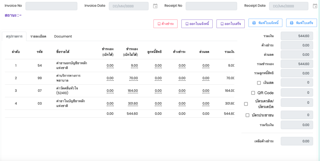Print invoice with พิมพ์ใบแจ้งหนี้ button
This screenshot has height=161, width=320.
[266, 23]
